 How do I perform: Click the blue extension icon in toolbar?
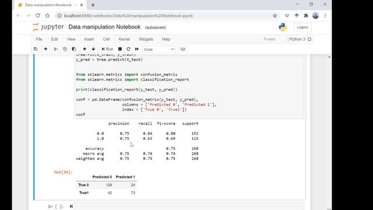point(297,16)
